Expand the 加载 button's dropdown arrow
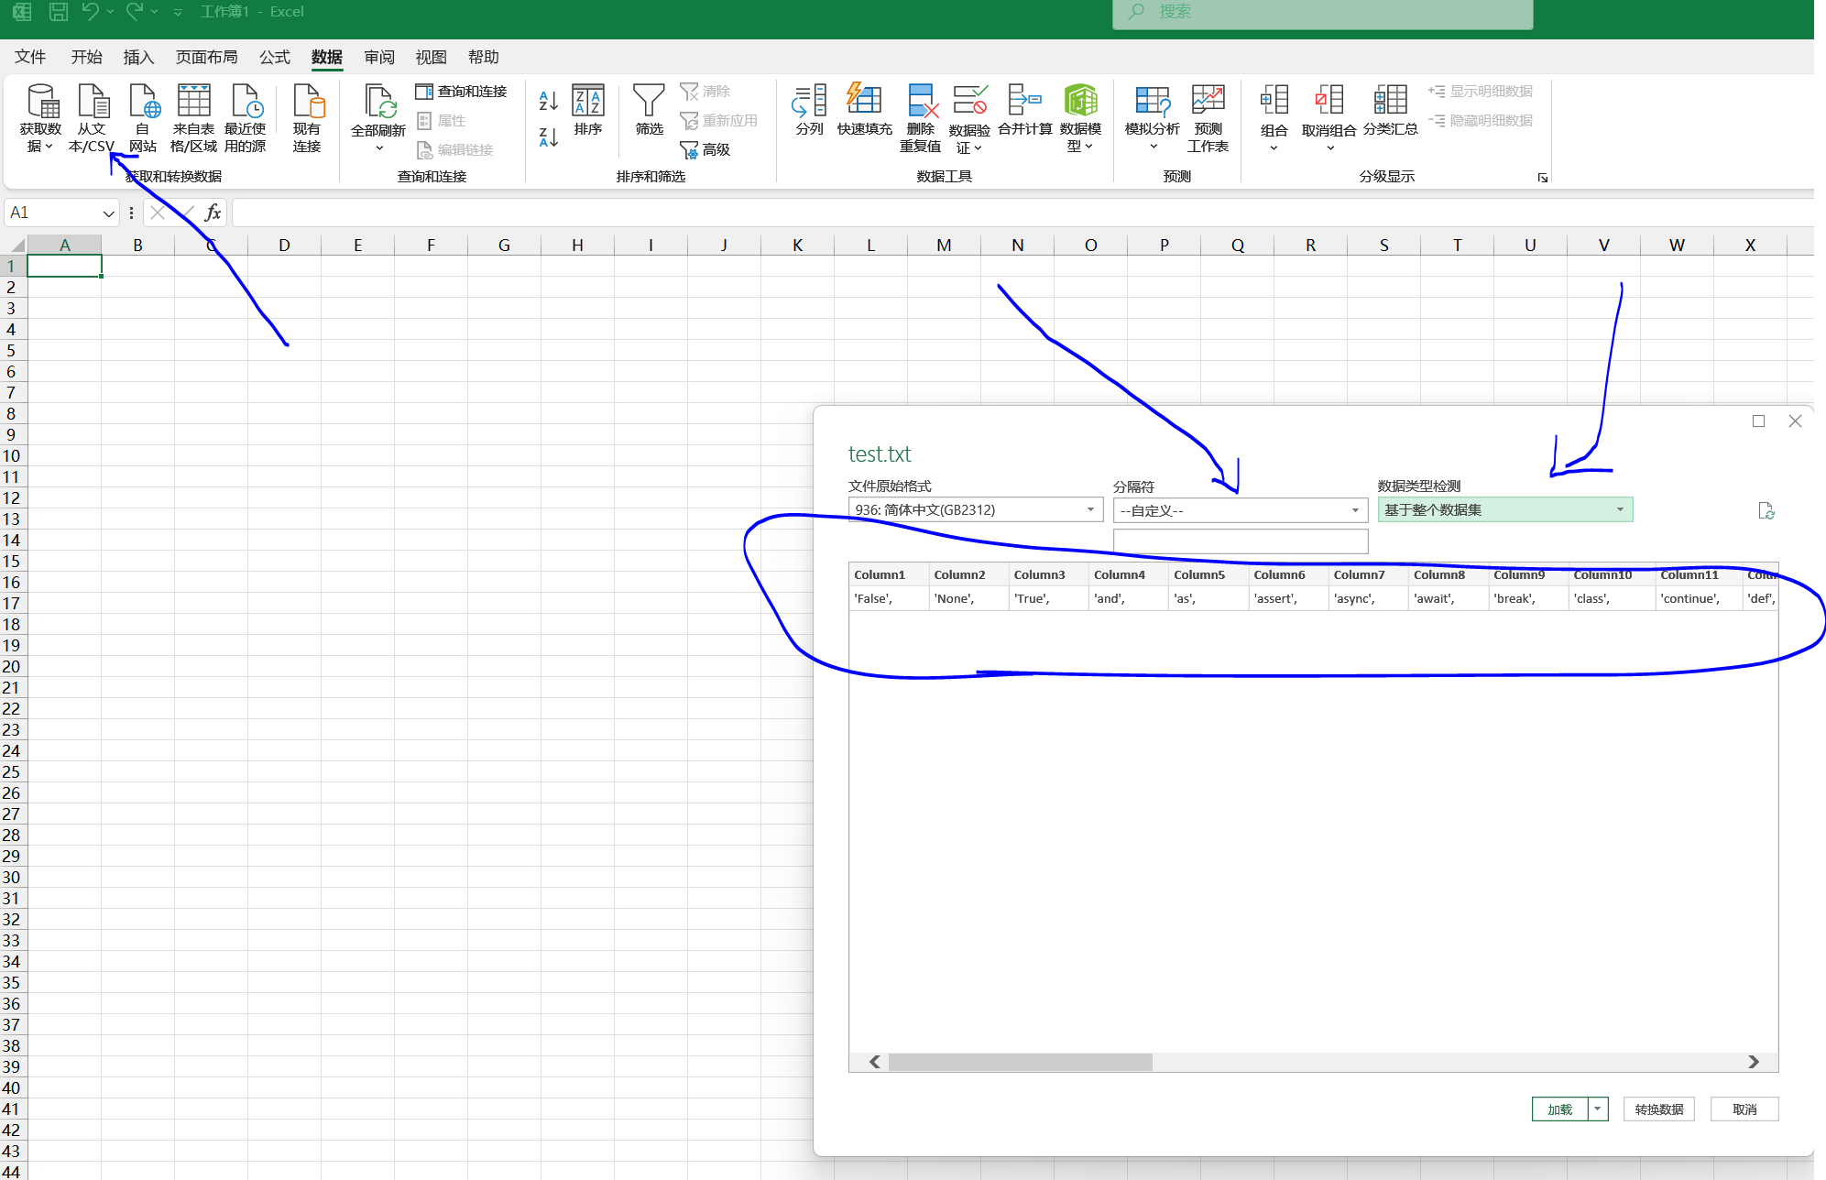The height and width of the screenshot is (1180, 1826). (1598, 1109)
